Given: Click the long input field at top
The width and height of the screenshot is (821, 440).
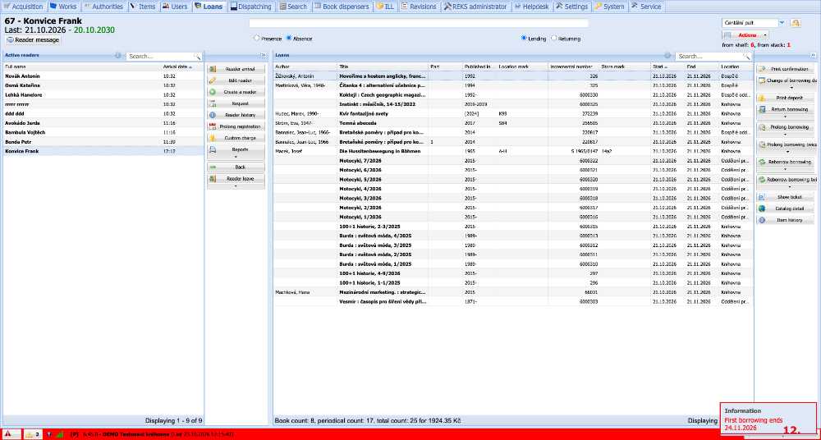Looking at the screenshot, I should tap(419, 23).
